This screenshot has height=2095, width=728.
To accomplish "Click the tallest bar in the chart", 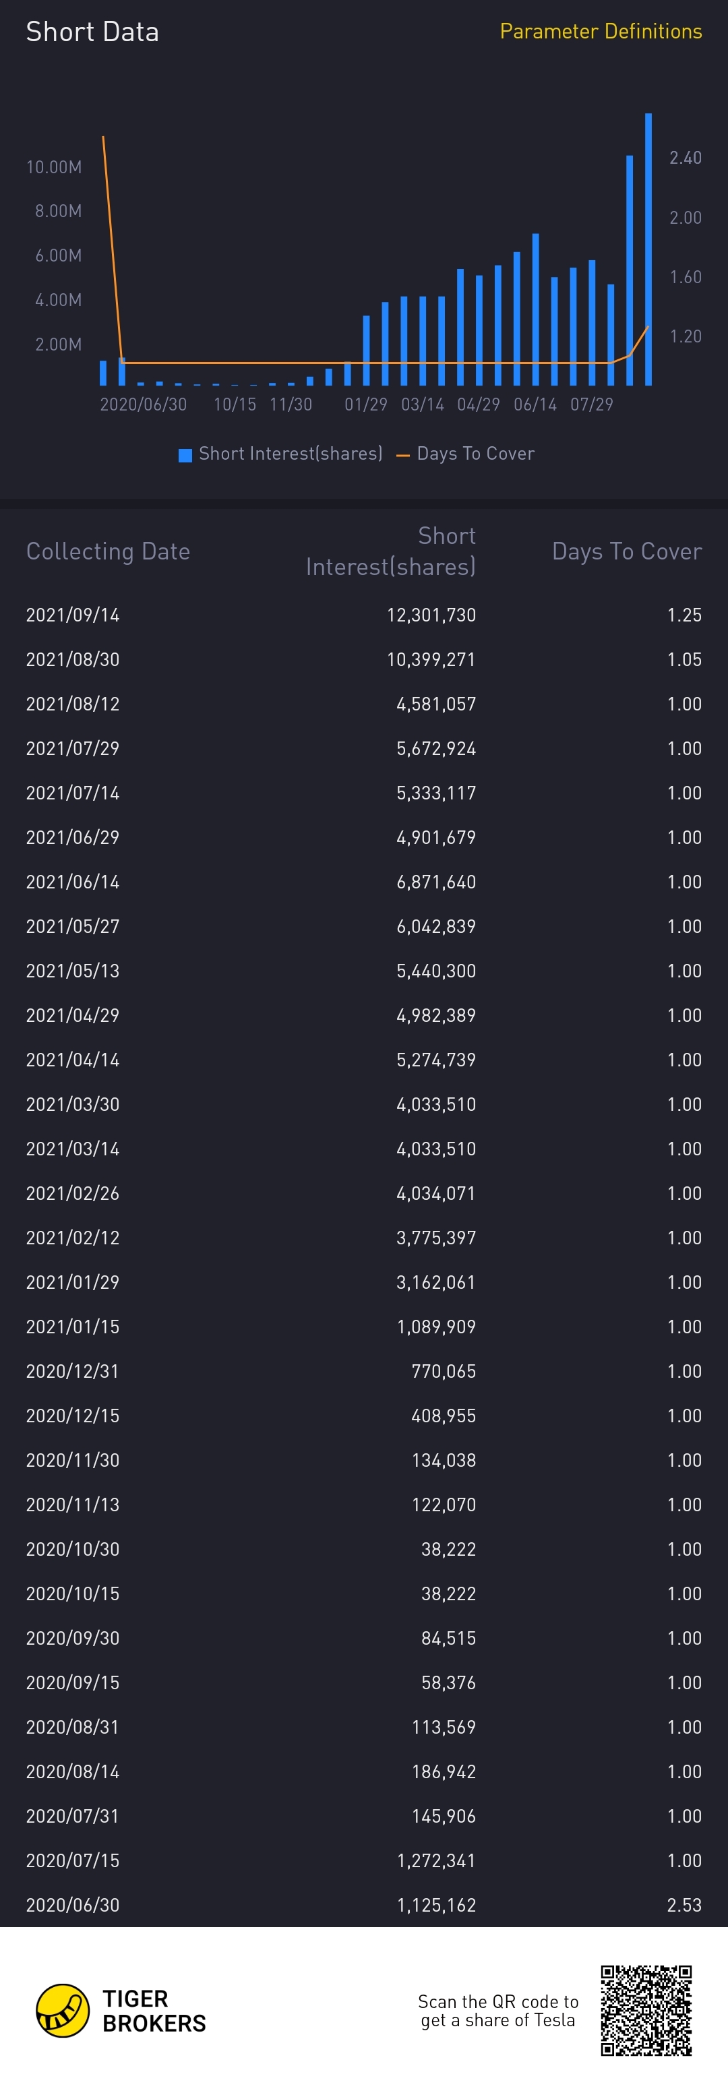I will tap(648, 248).
